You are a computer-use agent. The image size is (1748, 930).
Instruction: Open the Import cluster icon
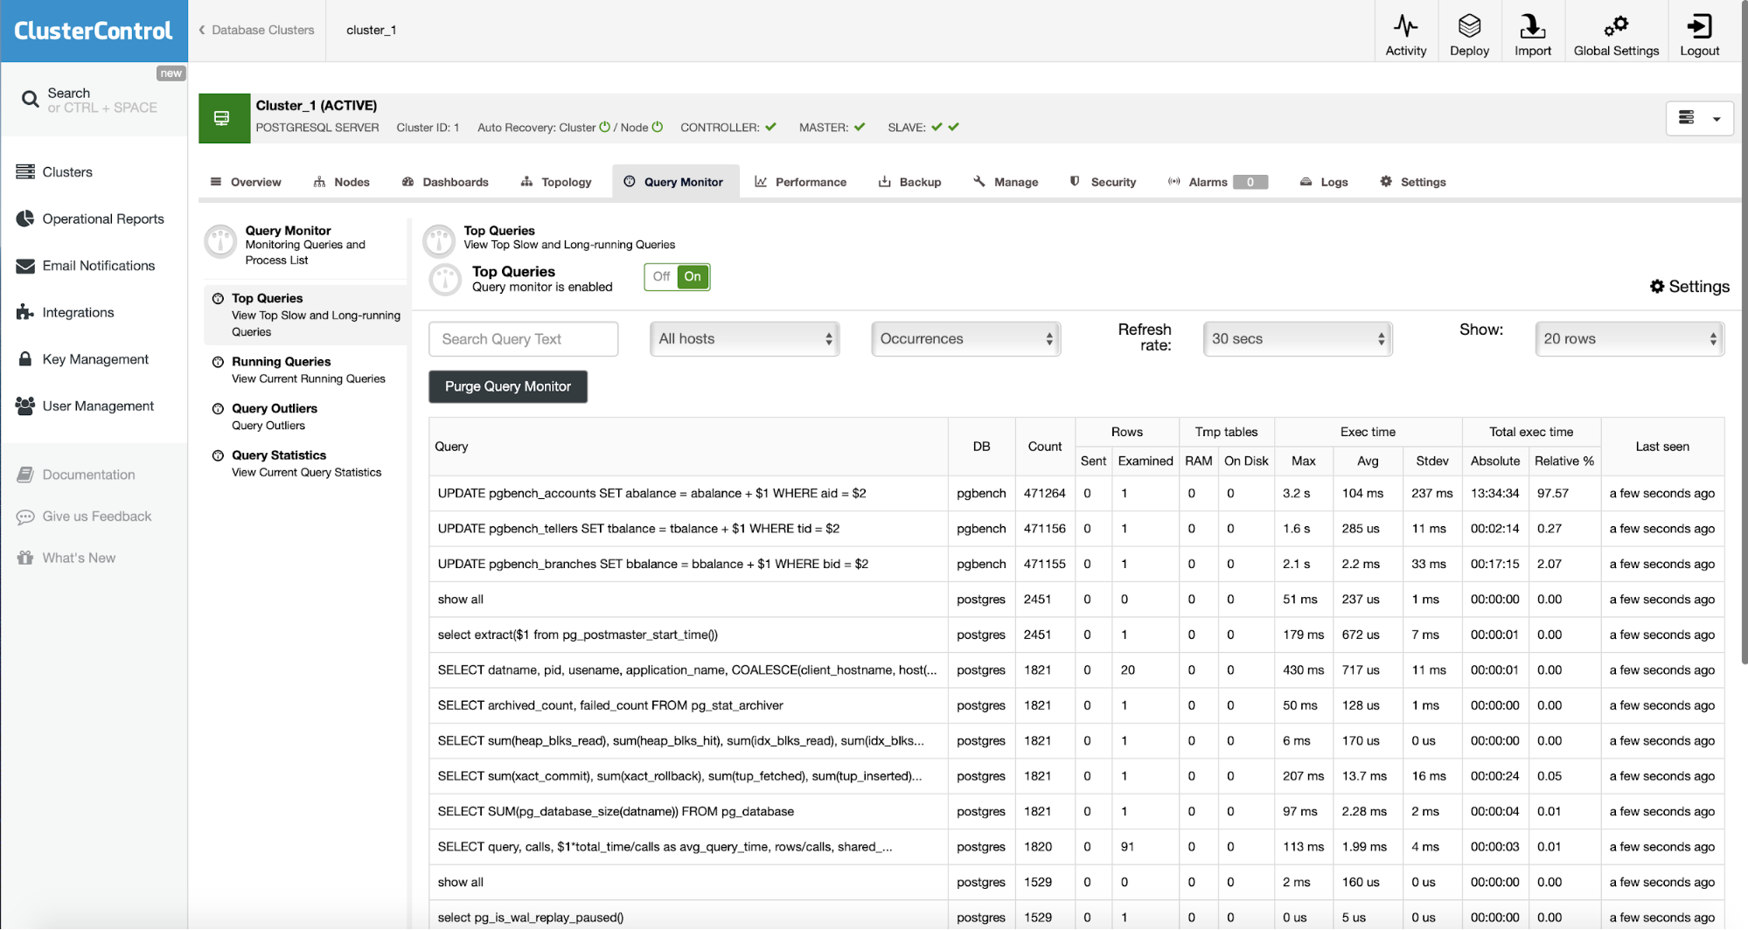1532,26
